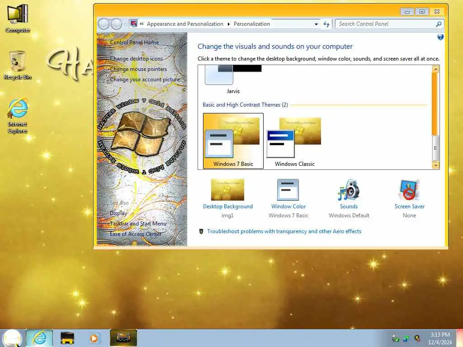Open the file explorer taskbar icon
The image size is (463, 347).
pyautogui.click(x=67, y=338)
